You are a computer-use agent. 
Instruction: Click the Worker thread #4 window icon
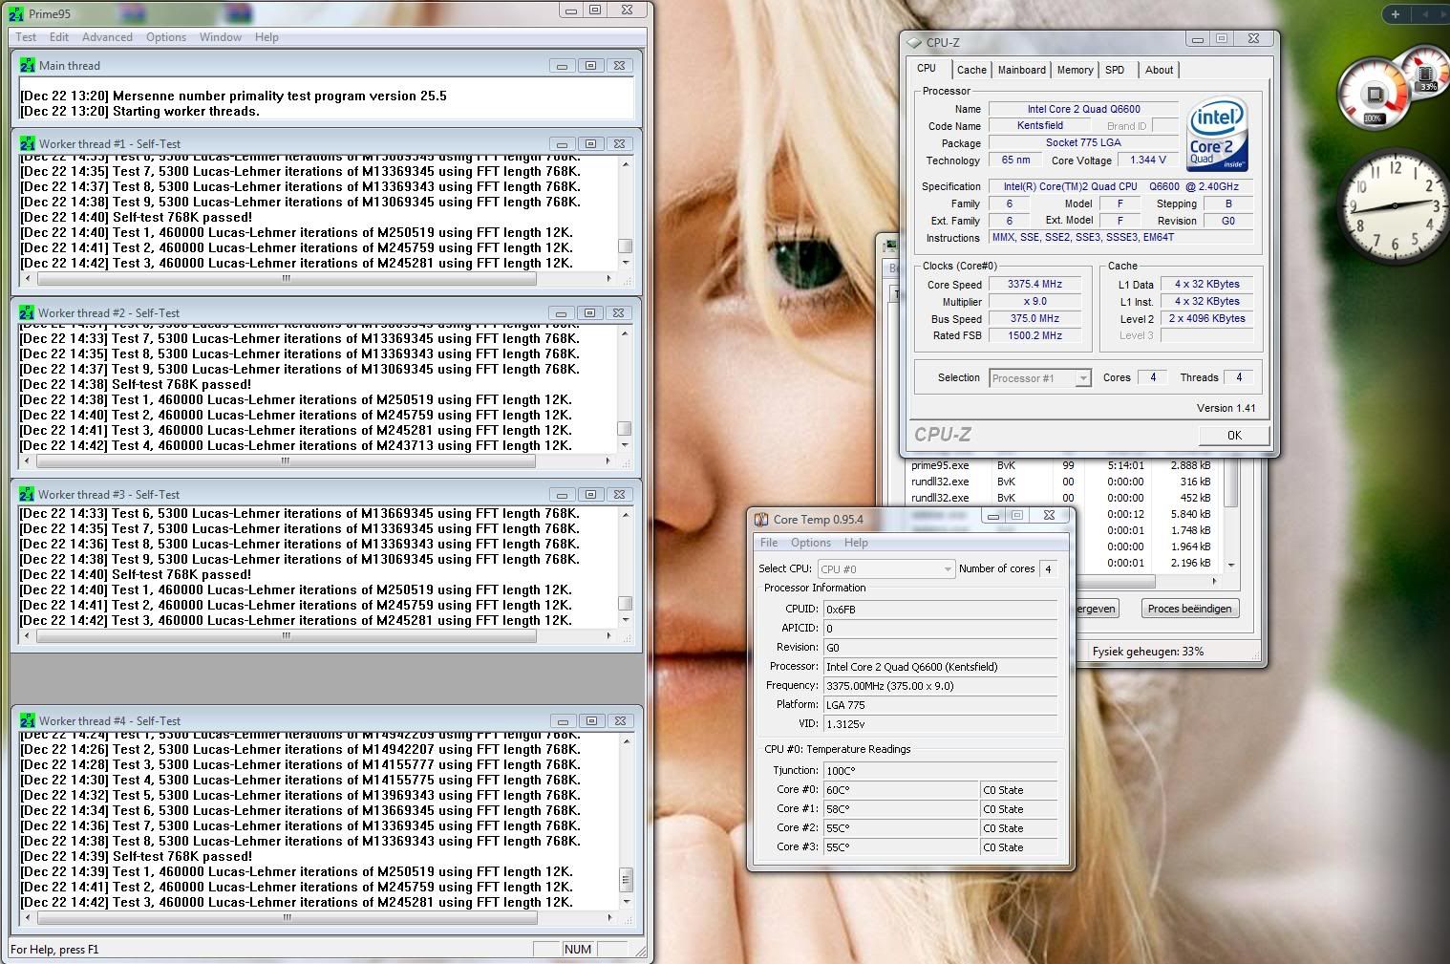click(28, 721)
